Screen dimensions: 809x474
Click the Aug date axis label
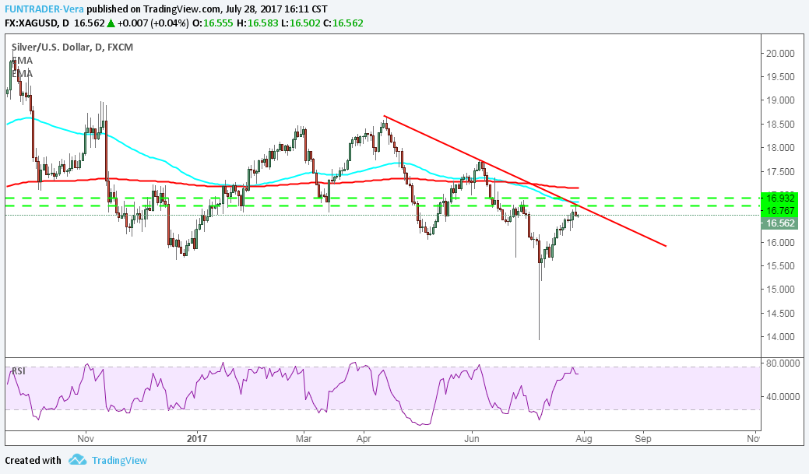(584, 439)
